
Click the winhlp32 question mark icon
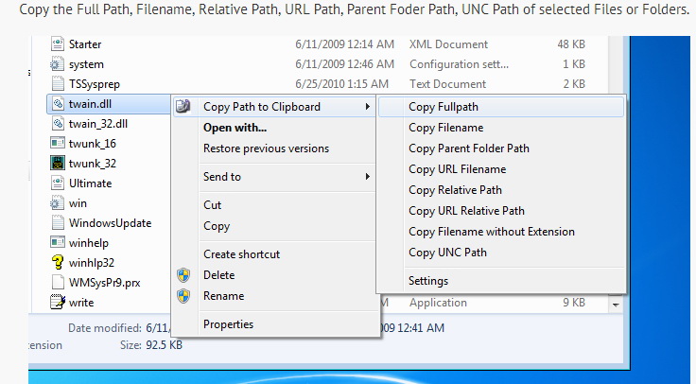coord(58,263)
